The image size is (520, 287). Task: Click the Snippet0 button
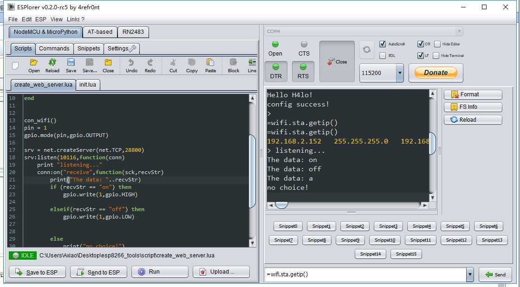coord(288,226)
